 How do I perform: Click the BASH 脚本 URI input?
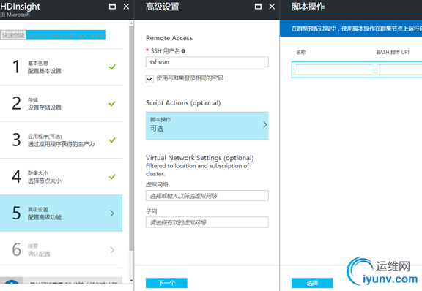[399, 70]
